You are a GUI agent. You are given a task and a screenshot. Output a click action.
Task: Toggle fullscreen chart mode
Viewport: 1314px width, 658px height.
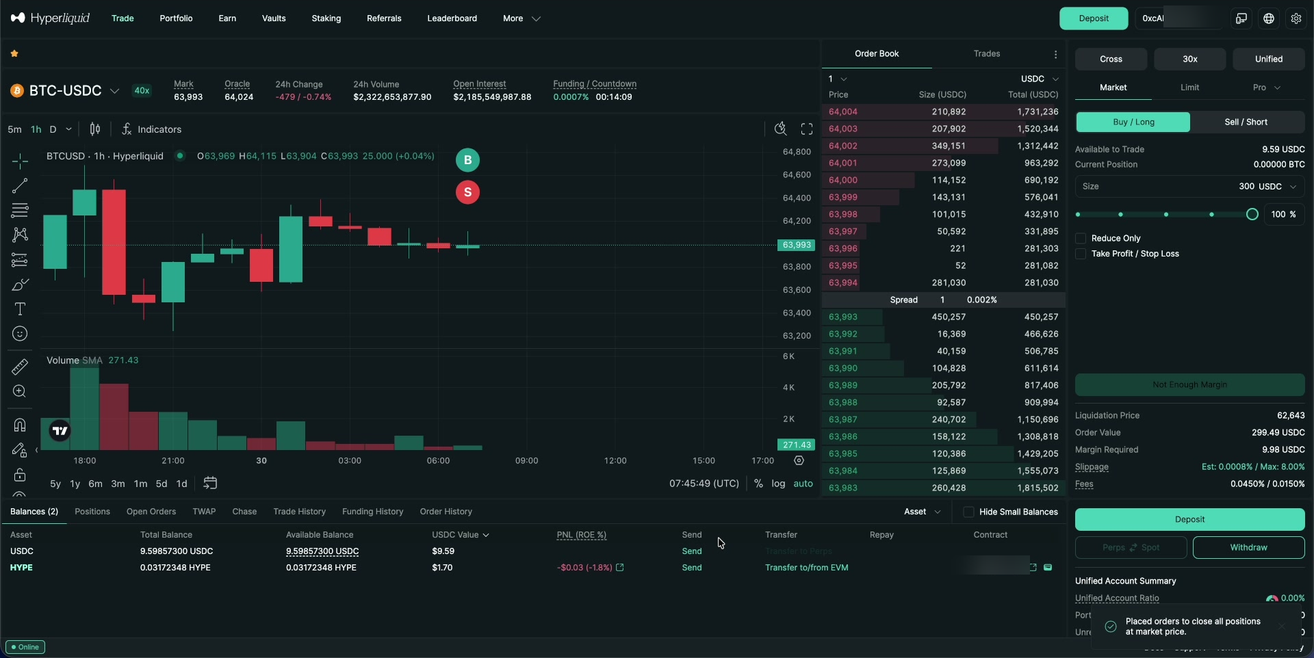(807, 129)
